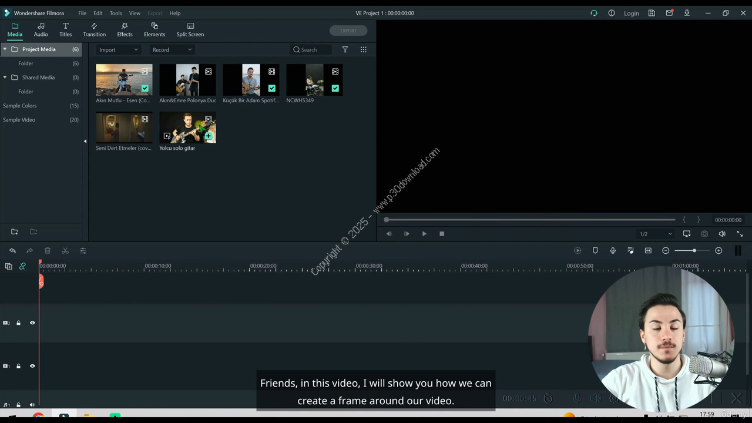Select Seni Dert Etmeler clip thumbnail
This screenshot has width=752, height=423.
point(124,127)
